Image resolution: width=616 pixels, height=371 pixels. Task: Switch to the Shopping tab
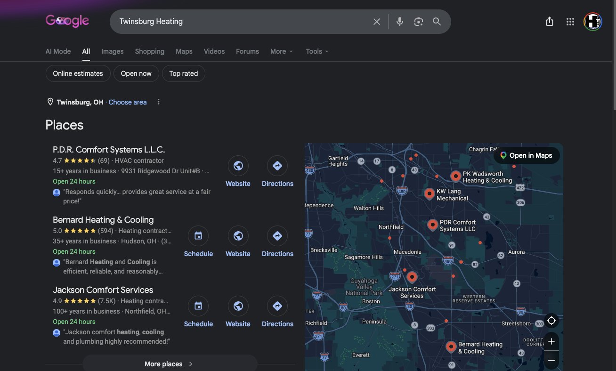point(149,51)
